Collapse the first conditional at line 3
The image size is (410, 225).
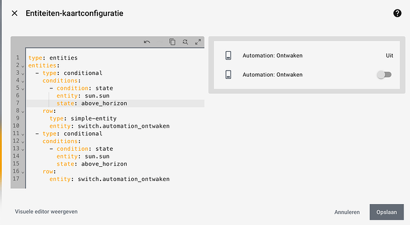(x=23, y=74)
